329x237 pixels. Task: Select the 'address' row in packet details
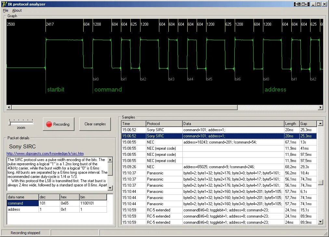57,209
